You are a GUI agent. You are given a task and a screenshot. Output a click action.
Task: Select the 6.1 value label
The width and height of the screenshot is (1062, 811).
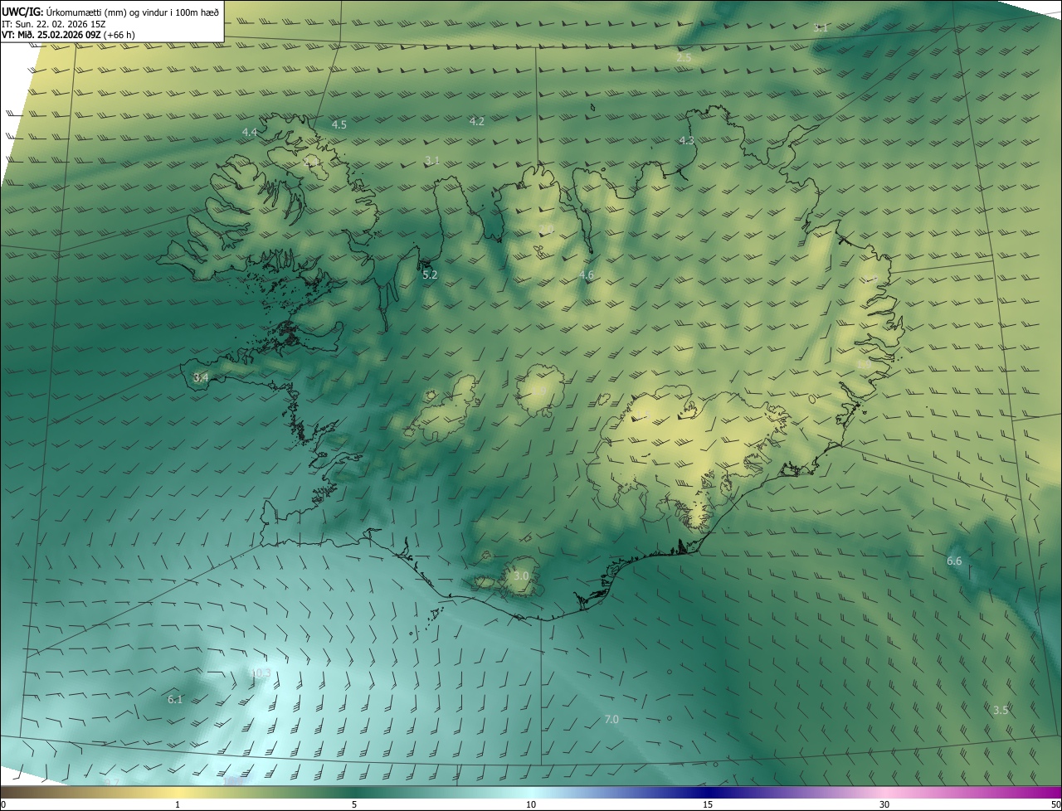pos(175,700)
